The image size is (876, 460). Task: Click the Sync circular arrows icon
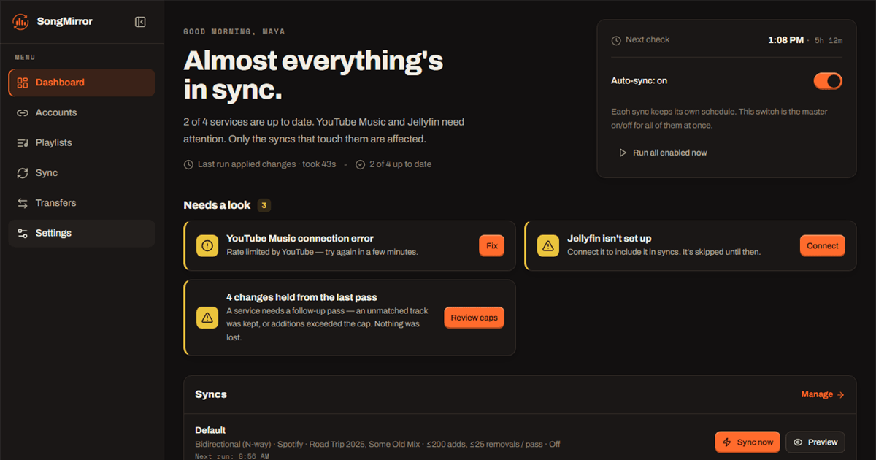pyautogui.click(x=23, y=173)
